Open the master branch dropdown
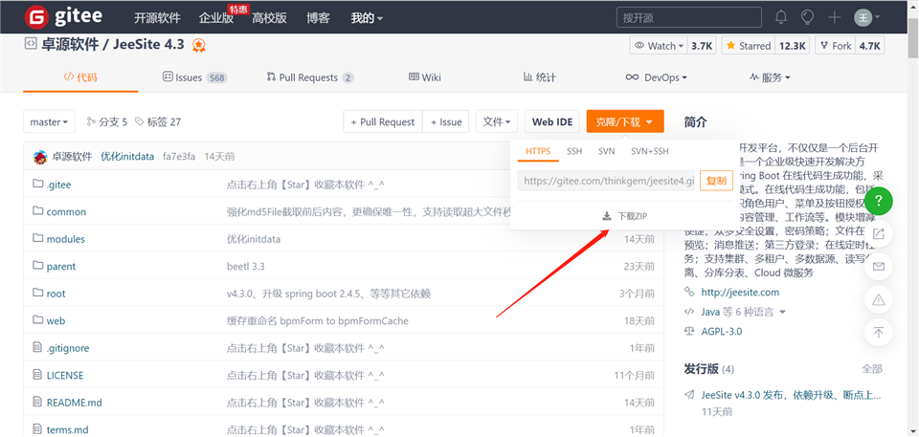The image size is (919, 437). [x=49, y=121]
